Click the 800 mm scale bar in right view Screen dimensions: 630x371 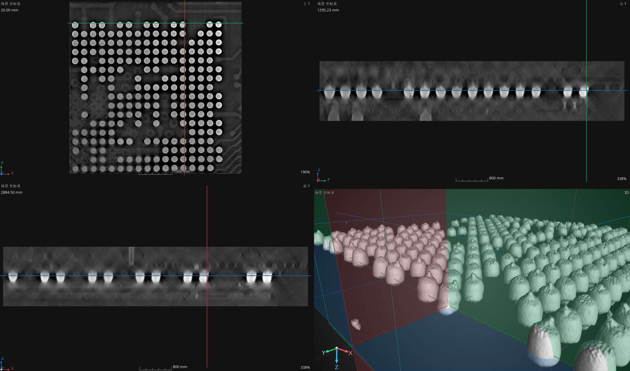(480, 179)
